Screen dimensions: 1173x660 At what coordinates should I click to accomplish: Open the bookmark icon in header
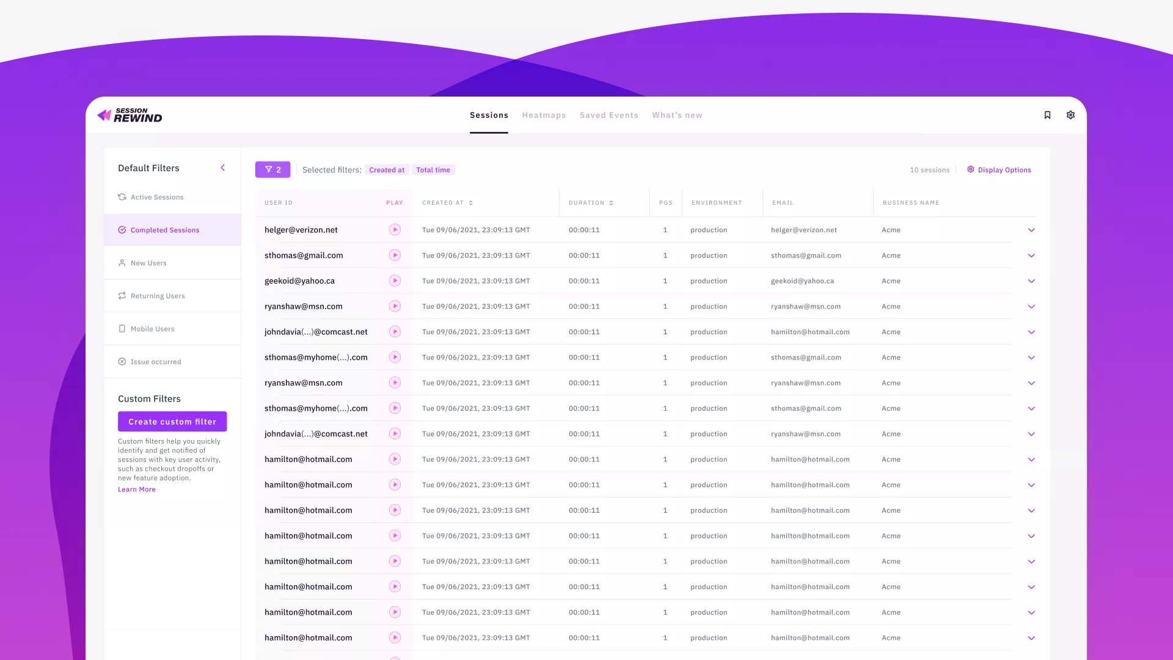tap(1047, 115)
